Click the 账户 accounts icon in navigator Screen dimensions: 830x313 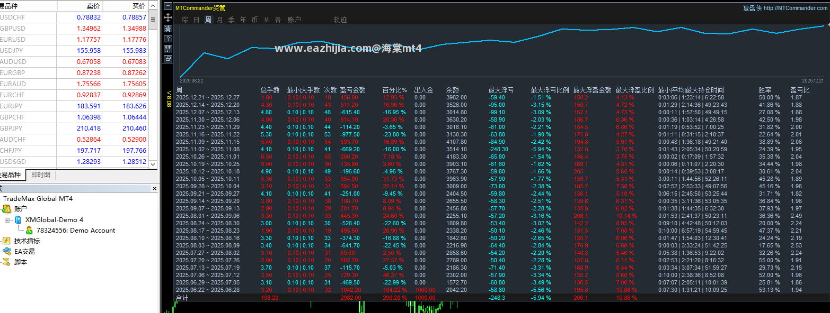point(7,209)
